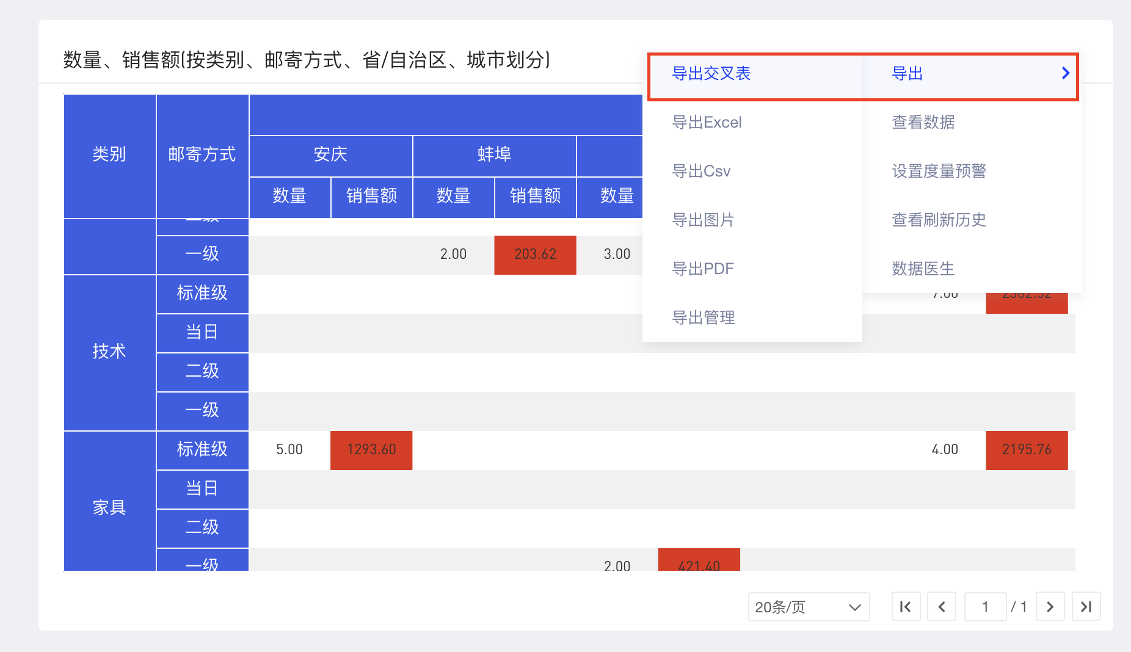Open the 20条/页 page size dropdown

click(x=809, y=606)
